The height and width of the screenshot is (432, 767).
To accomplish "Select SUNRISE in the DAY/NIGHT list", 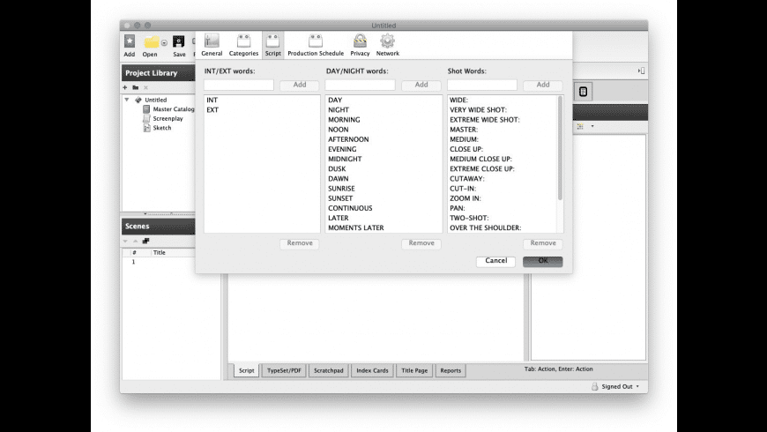I will [341, 188].
